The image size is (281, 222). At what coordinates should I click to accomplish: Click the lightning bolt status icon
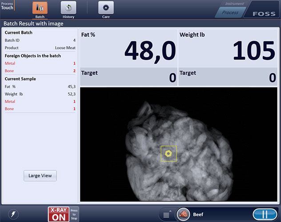pyautogui.click(x=13, y=214)
